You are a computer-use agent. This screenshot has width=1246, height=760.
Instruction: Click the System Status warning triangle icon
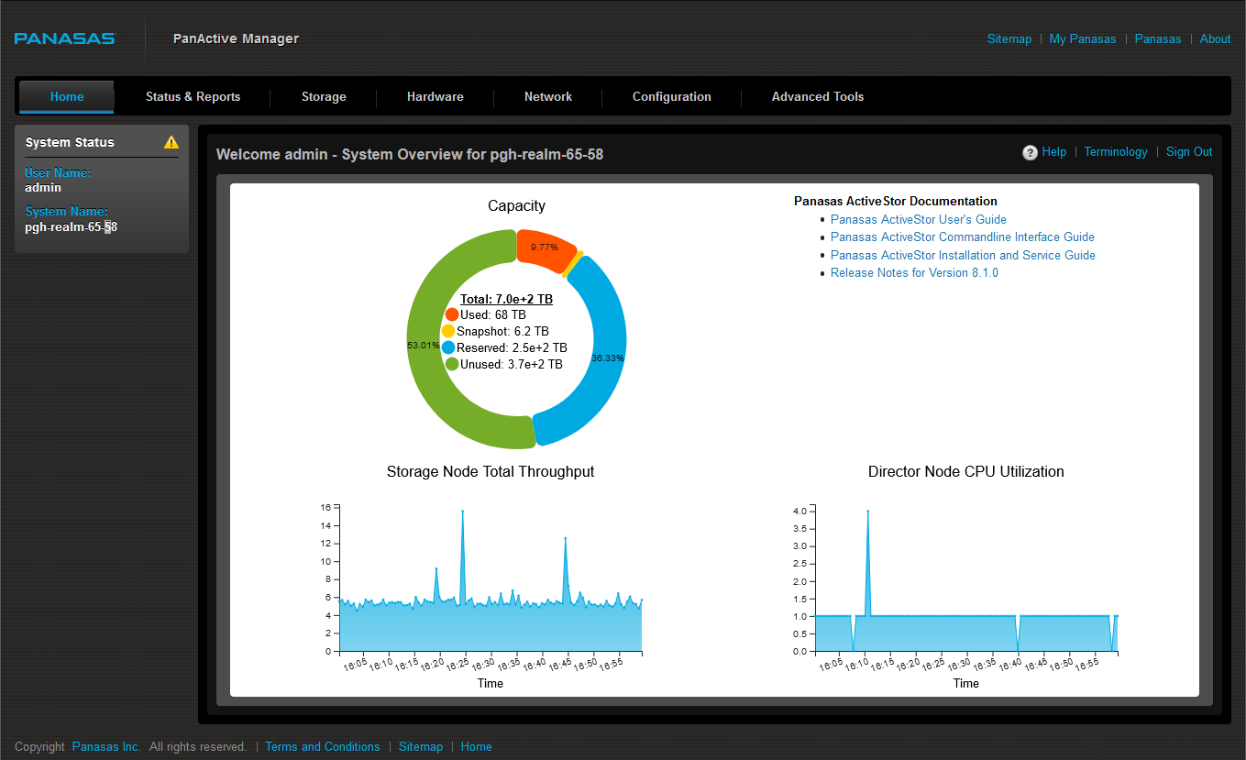[171, 142]
